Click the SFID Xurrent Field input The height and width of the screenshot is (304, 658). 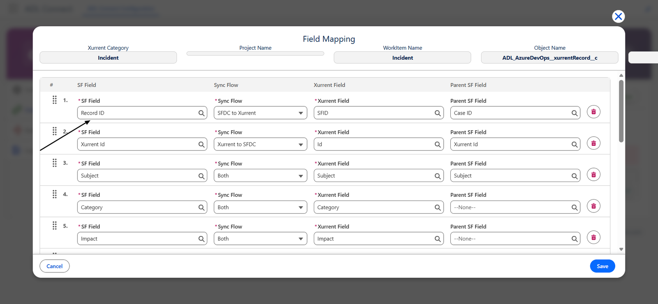(379, 113)
